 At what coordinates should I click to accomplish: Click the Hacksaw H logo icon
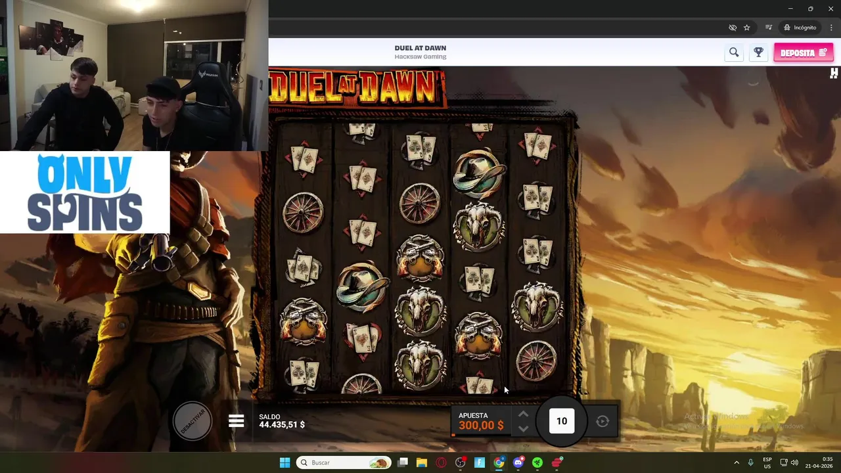click(x=834, y=73)
